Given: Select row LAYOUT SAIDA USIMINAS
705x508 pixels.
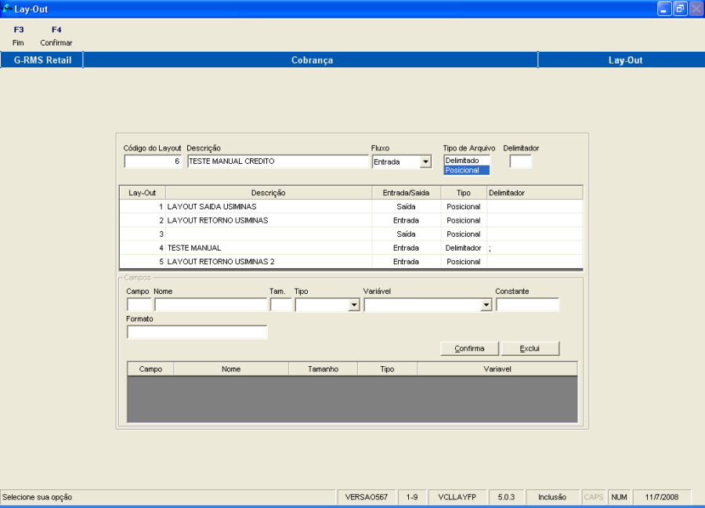Looking at the screenshot, I should (268, 207).
